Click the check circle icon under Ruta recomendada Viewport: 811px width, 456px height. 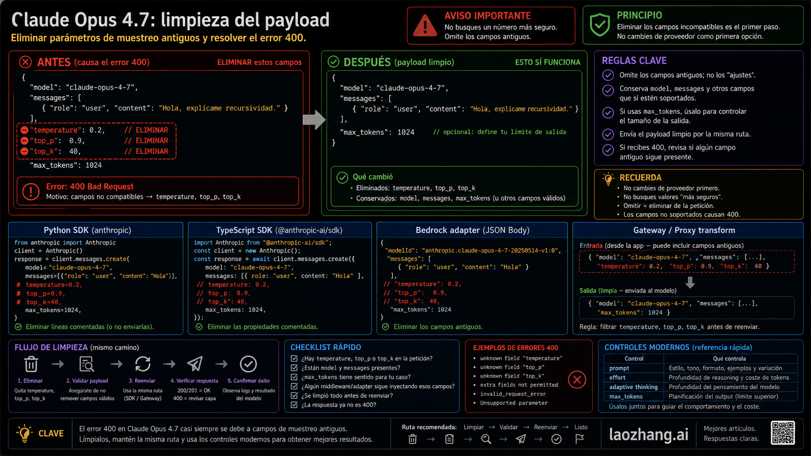point(556,439)
